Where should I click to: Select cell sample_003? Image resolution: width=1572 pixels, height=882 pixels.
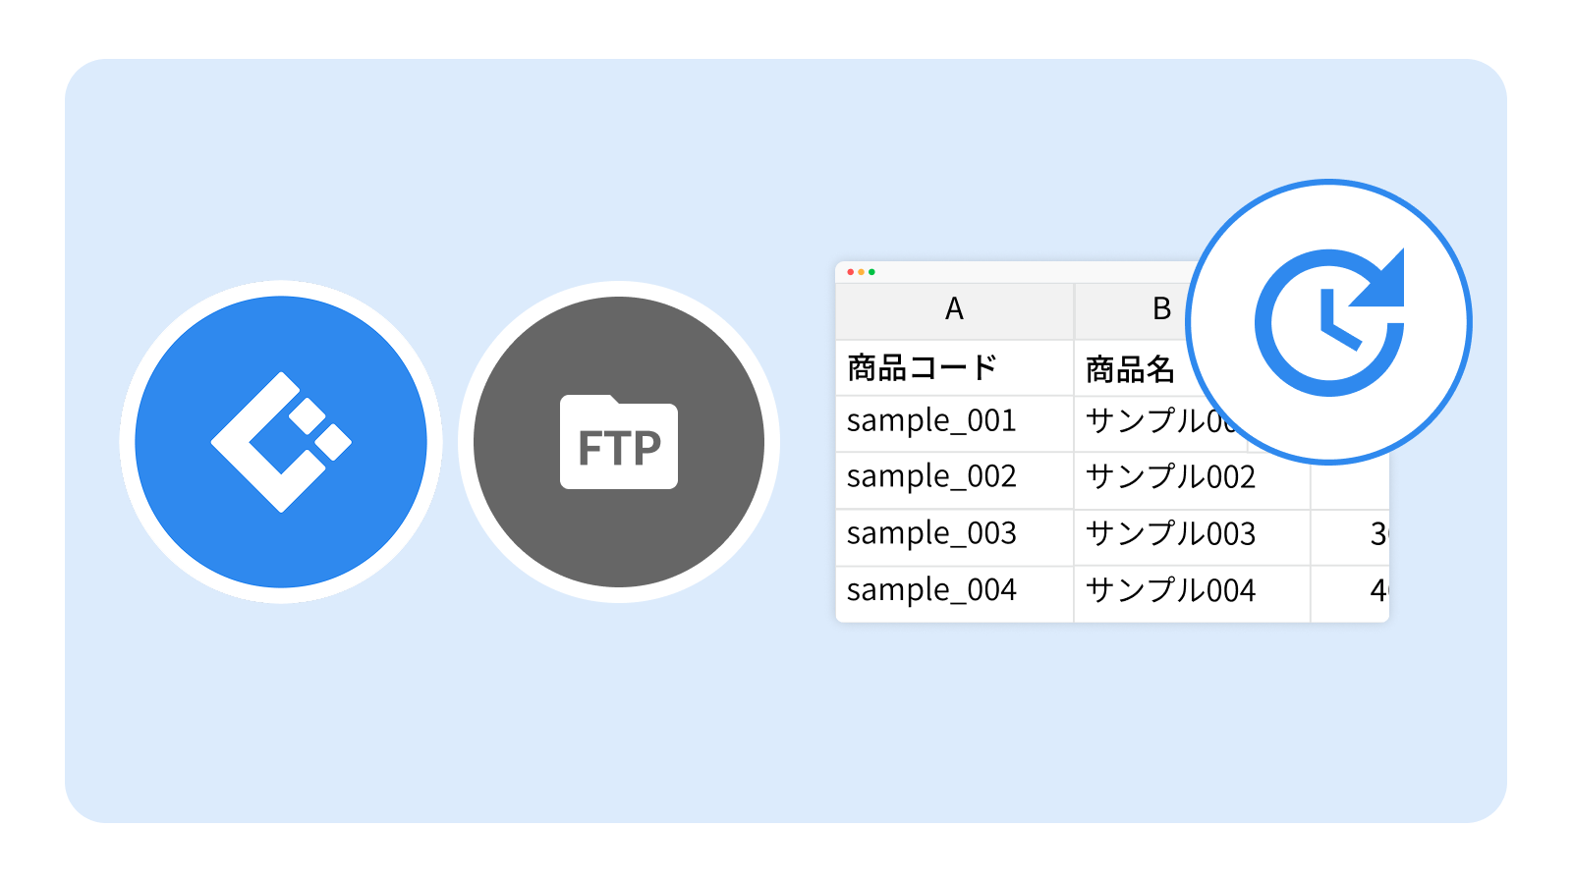(x=954, y=537)
